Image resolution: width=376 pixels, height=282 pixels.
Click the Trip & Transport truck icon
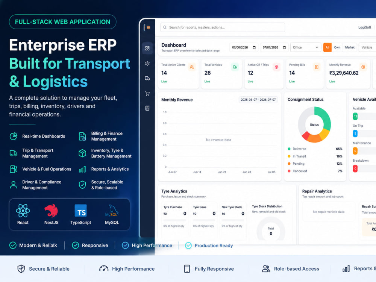14,153
